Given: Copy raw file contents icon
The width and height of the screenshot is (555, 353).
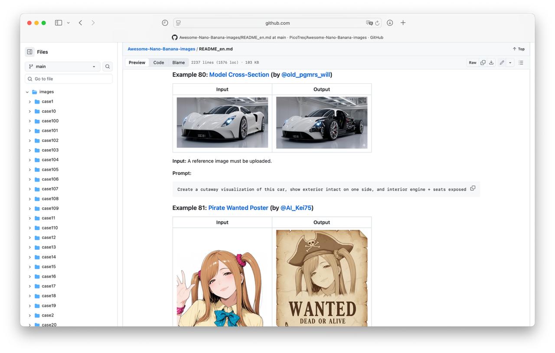Looking at the screenshot, I should [x=483, y=62].
